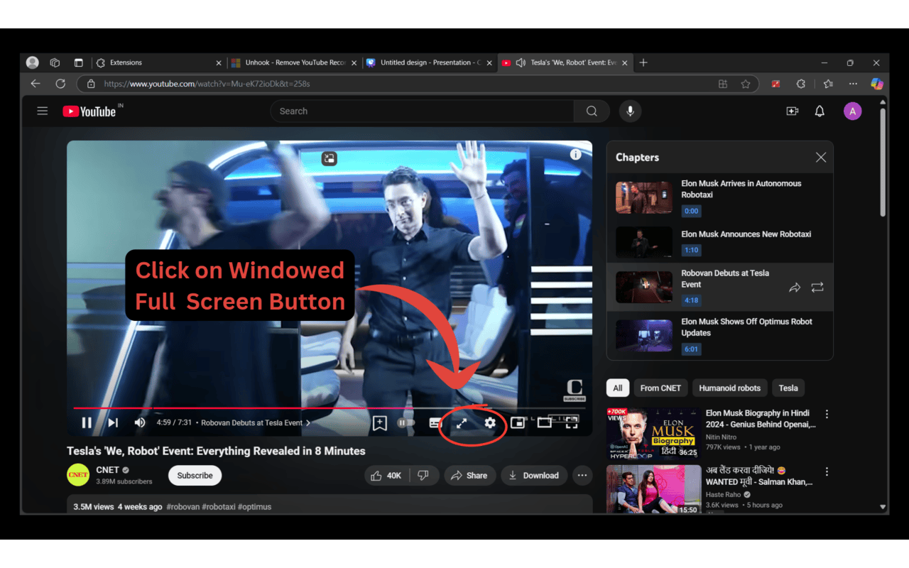Select the All filter chip

coord(618,388)
